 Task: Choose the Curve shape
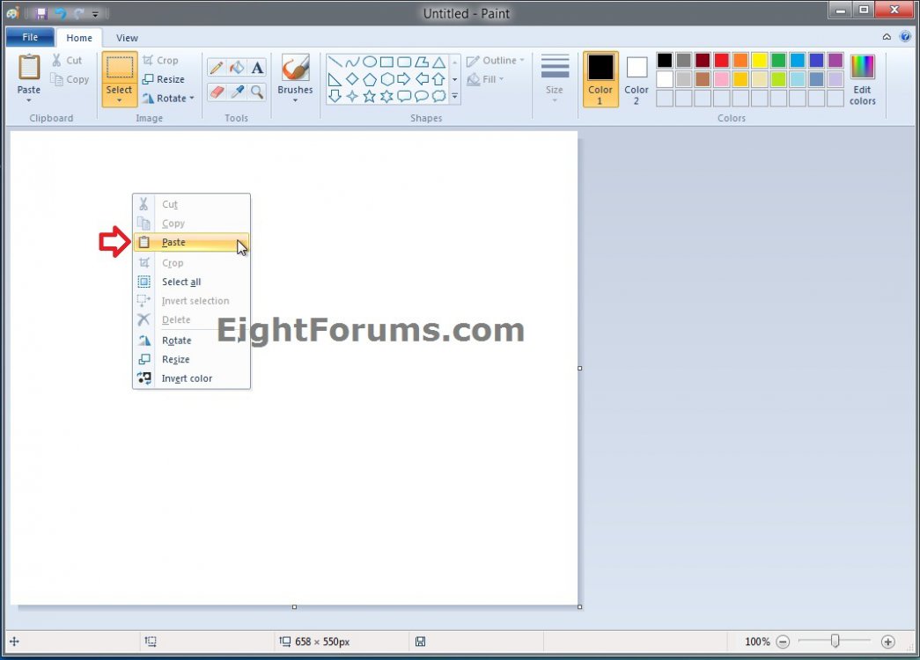352,62
